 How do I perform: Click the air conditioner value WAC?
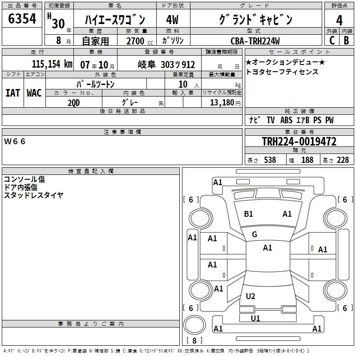click(x=34, y=93)
